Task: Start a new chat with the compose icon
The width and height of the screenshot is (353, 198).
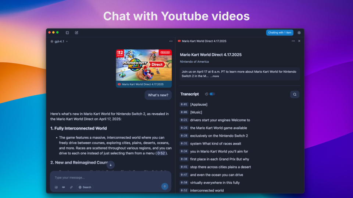Action: 76,33
